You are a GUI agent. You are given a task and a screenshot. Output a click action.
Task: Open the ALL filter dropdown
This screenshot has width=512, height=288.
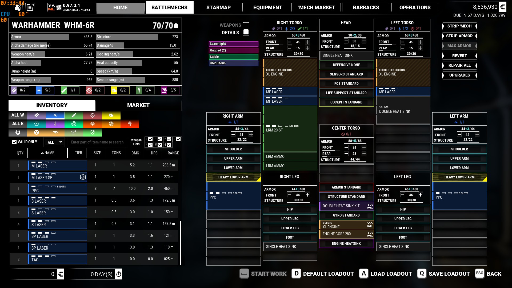pos(54,142)
